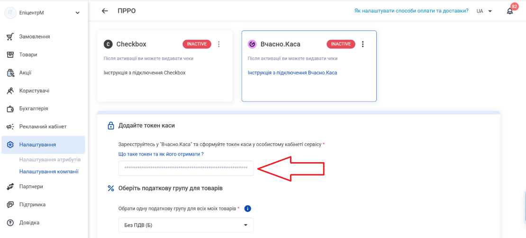Click ЕпіцентрМ company name

pyautogui.click(x=32, y=13)
